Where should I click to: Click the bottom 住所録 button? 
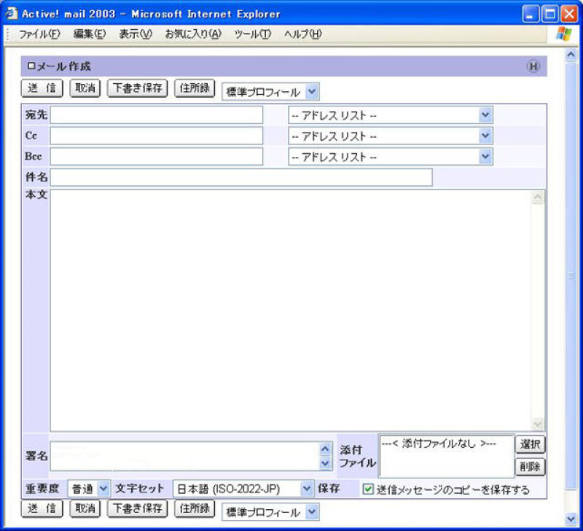coord(195,508)
